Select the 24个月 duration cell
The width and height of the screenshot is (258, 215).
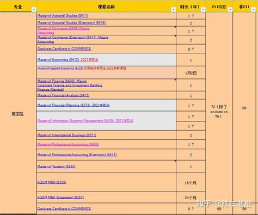coord(191,198)
